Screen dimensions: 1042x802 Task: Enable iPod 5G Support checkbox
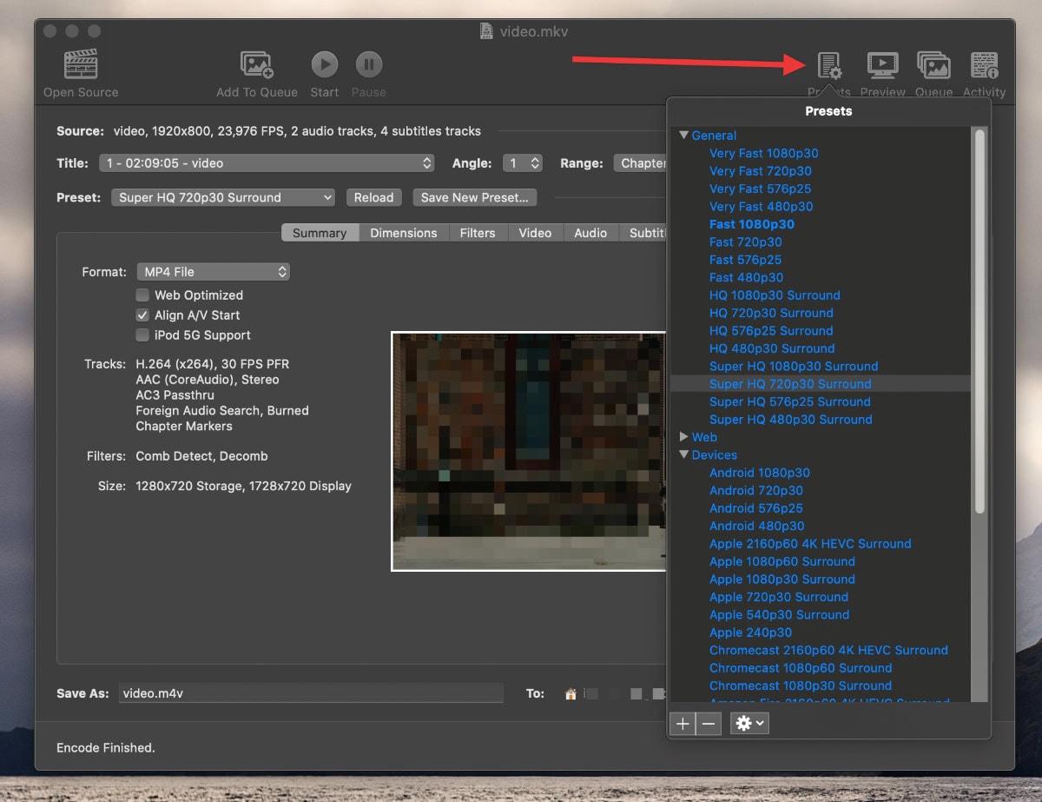click(x=142, y=335)
